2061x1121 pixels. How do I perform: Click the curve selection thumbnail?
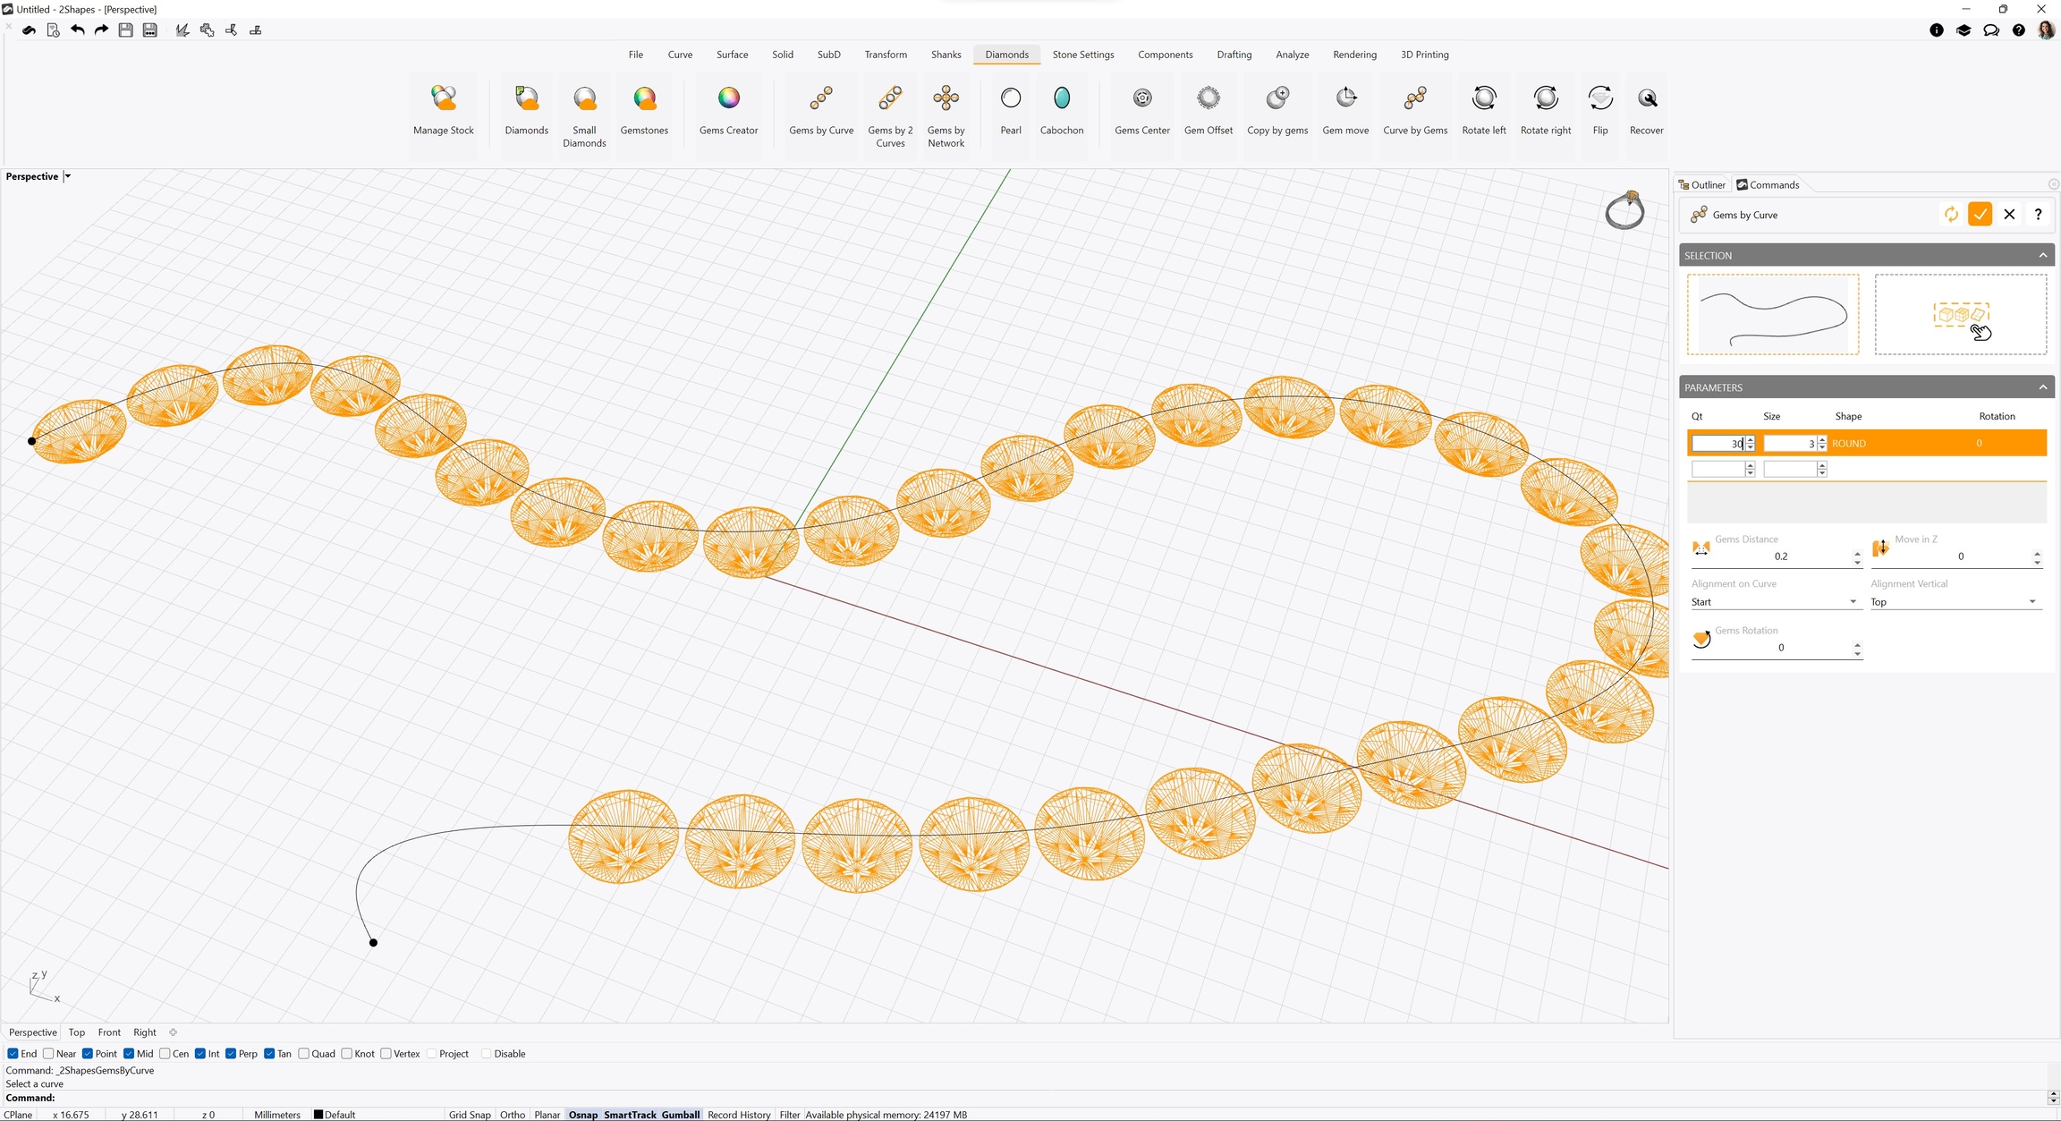coord(1772,315)
